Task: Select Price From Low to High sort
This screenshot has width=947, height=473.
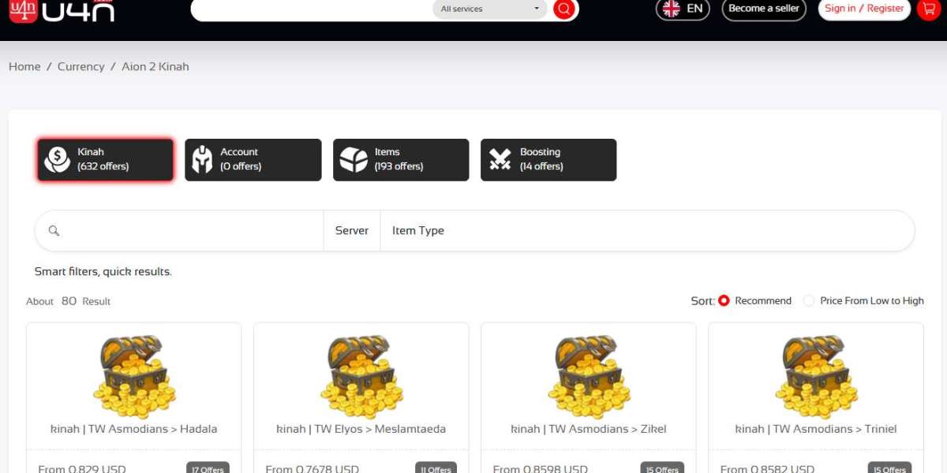Action: click(809, 301)
